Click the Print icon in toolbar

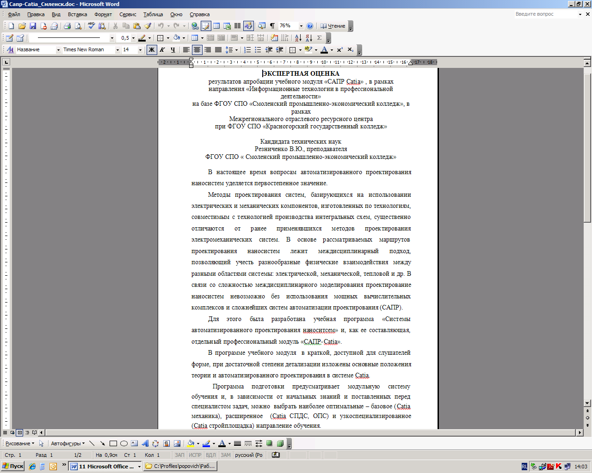coord(68,26)
